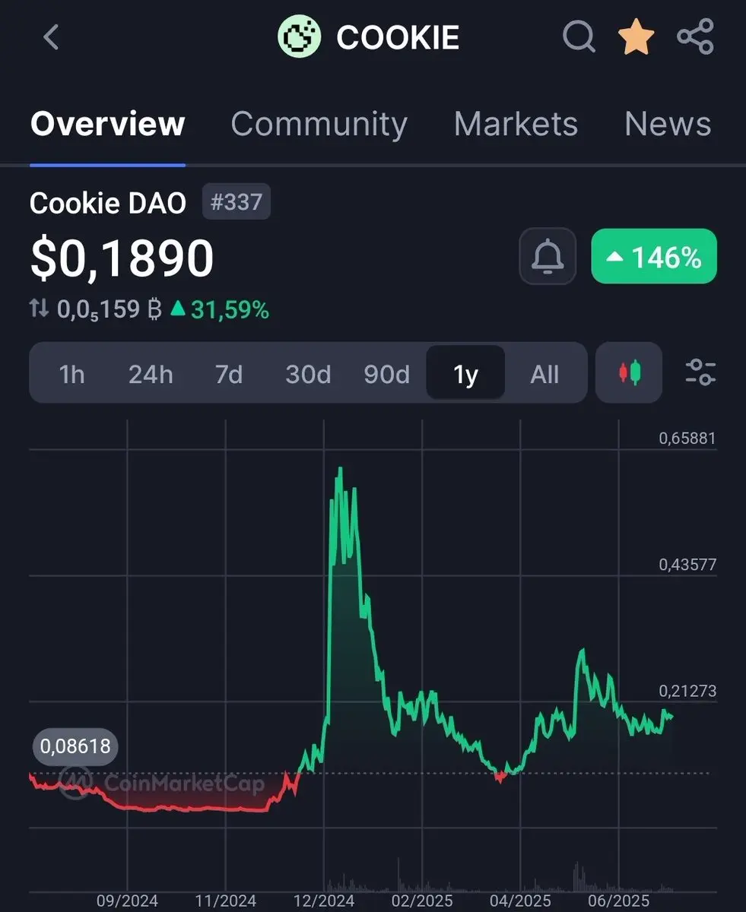The width and height of the screenshot is (746, 912).
Task: Switch to candlestick chart view
Action: tap(630, 372)
